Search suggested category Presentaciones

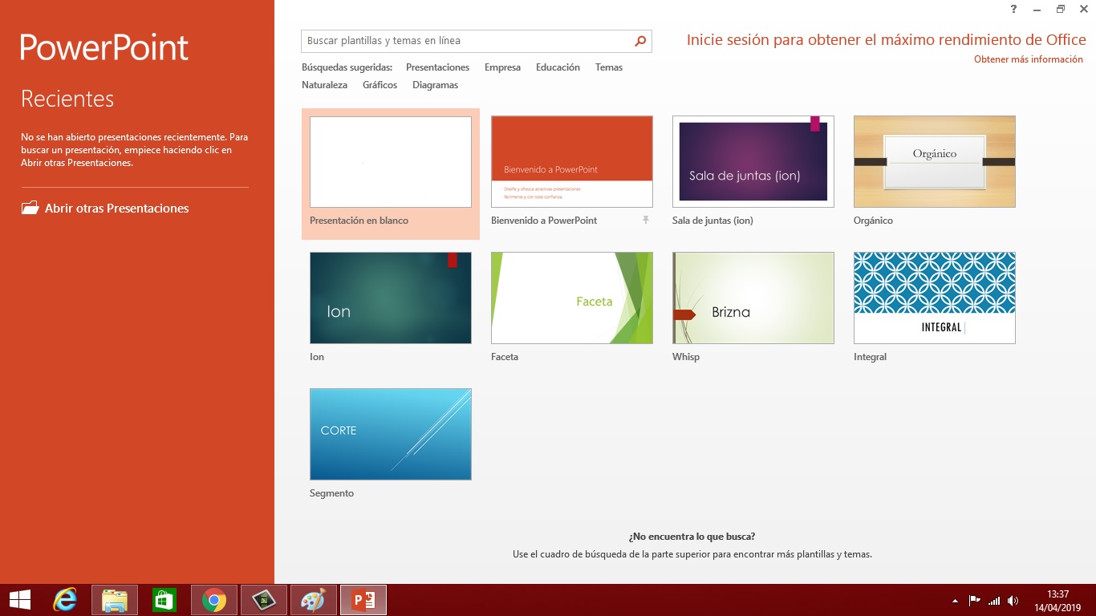(x=437, y=67)
